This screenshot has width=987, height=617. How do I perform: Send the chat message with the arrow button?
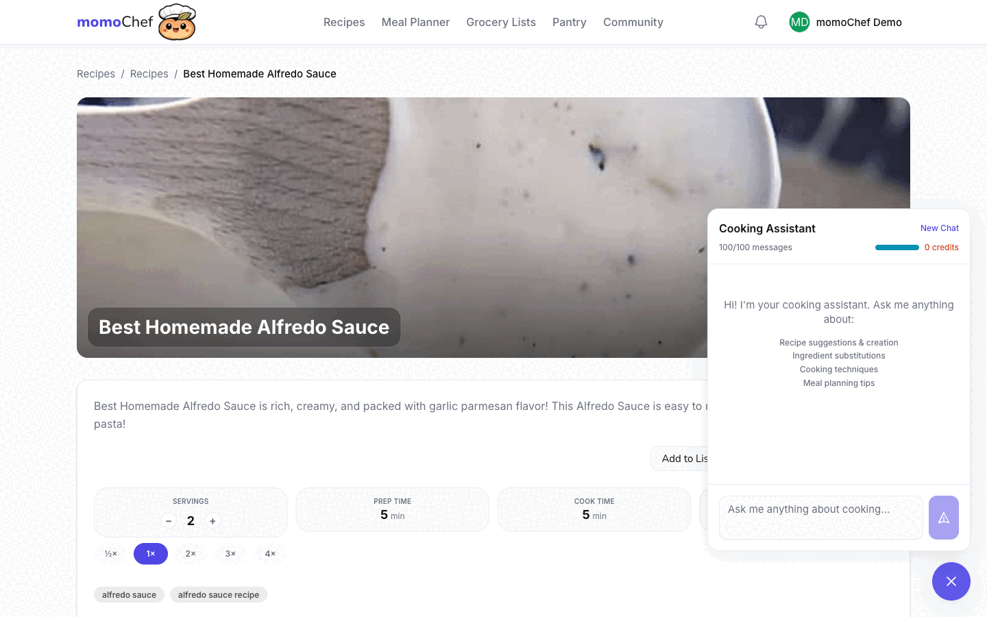(x=944, y=518)
